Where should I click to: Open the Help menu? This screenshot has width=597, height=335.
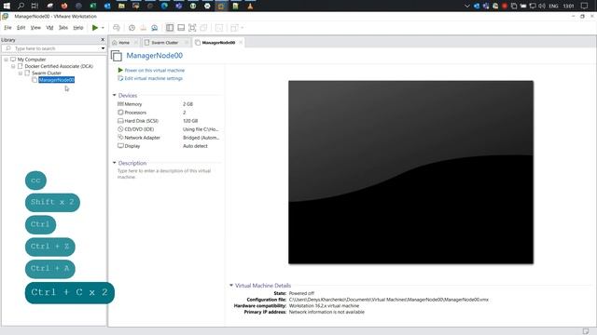[78, 28]
